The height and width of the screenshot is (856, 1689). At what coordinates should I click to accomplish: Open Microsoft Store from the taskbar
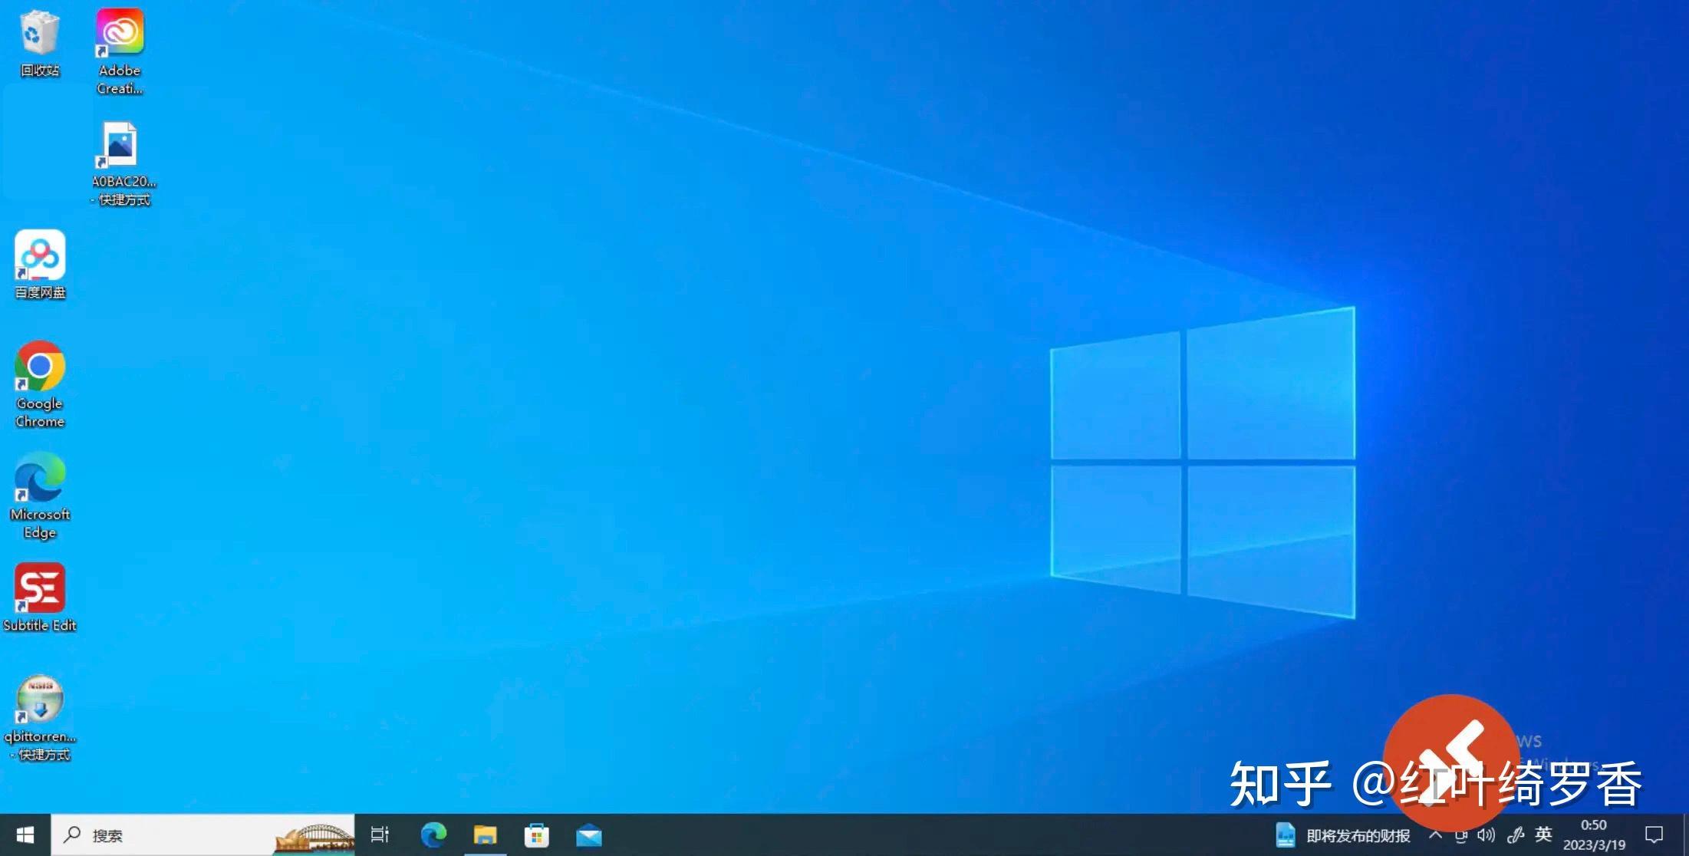pyautogui.click(x=536, y=835)
